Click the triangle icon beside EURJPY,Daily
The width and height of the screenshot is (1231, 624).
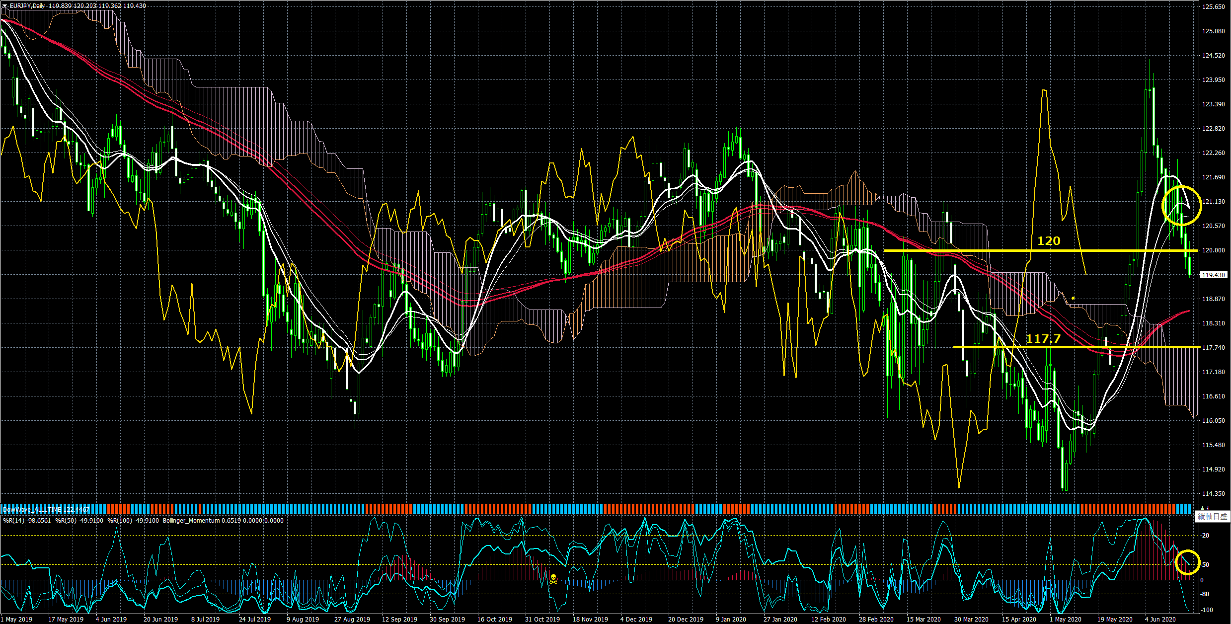point(4,6)
